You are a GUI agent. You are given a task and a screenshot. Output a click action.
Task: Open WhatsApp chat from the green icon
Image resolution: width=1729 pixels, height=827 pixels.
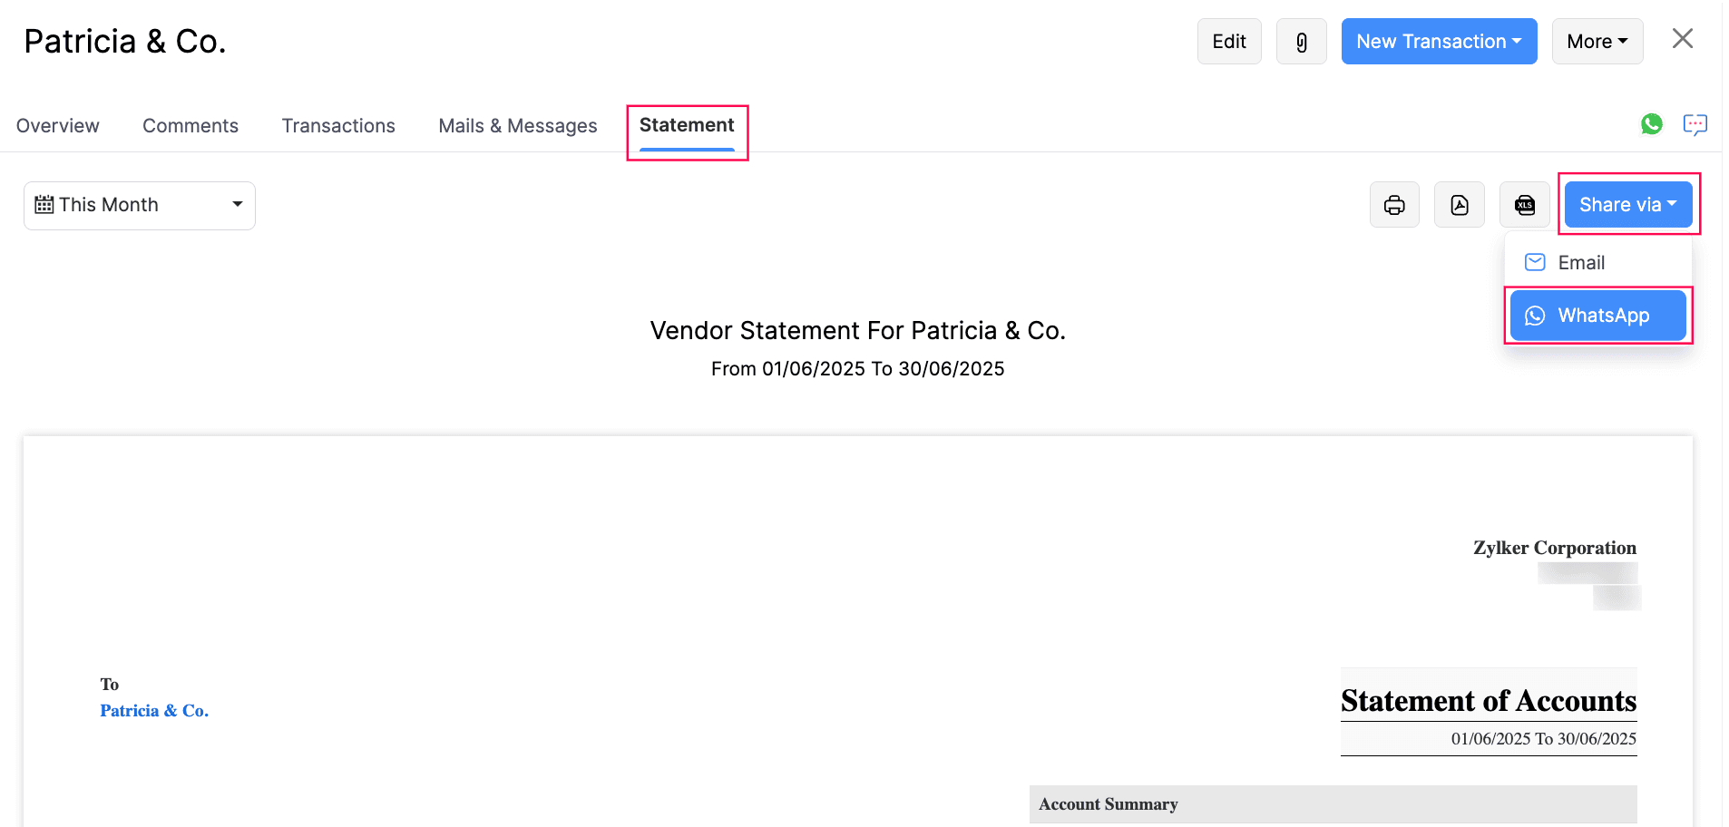point(1652,124)
